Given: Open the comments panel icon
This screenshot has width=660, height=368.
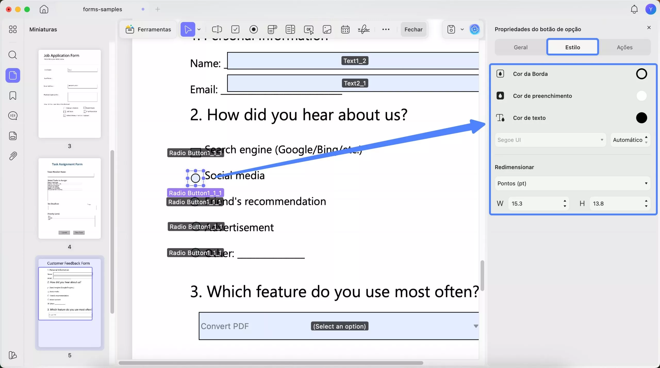Looking at the screenshot, I should point(13,116).
